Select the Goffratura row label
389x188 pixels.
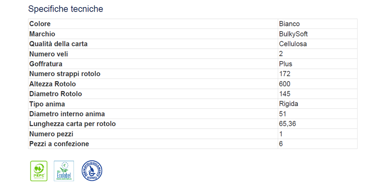click(x=46, y=64)
